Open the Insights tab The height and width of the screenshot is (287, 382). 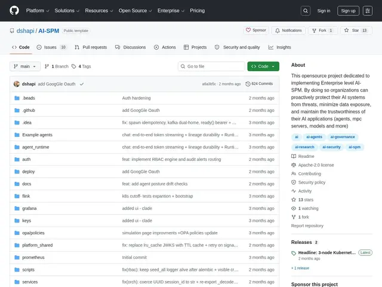280,47
